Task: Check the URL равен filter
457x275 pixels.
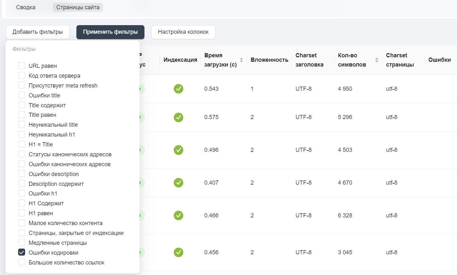Action: pos(22,66)
